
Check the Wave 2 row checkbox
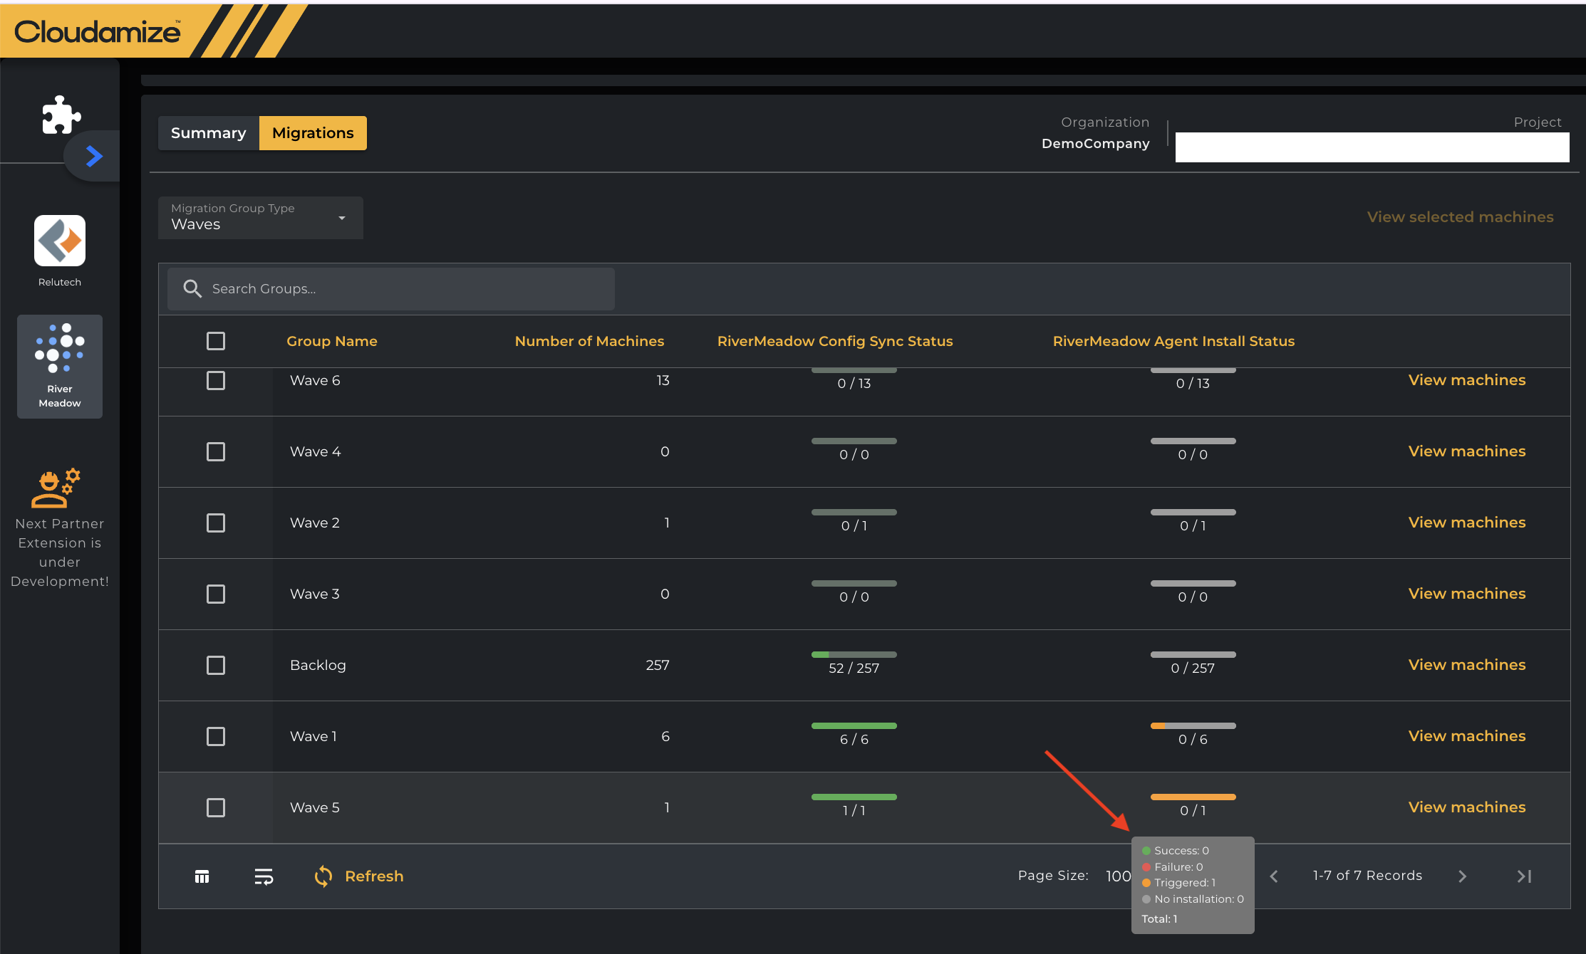click(216, 523)
